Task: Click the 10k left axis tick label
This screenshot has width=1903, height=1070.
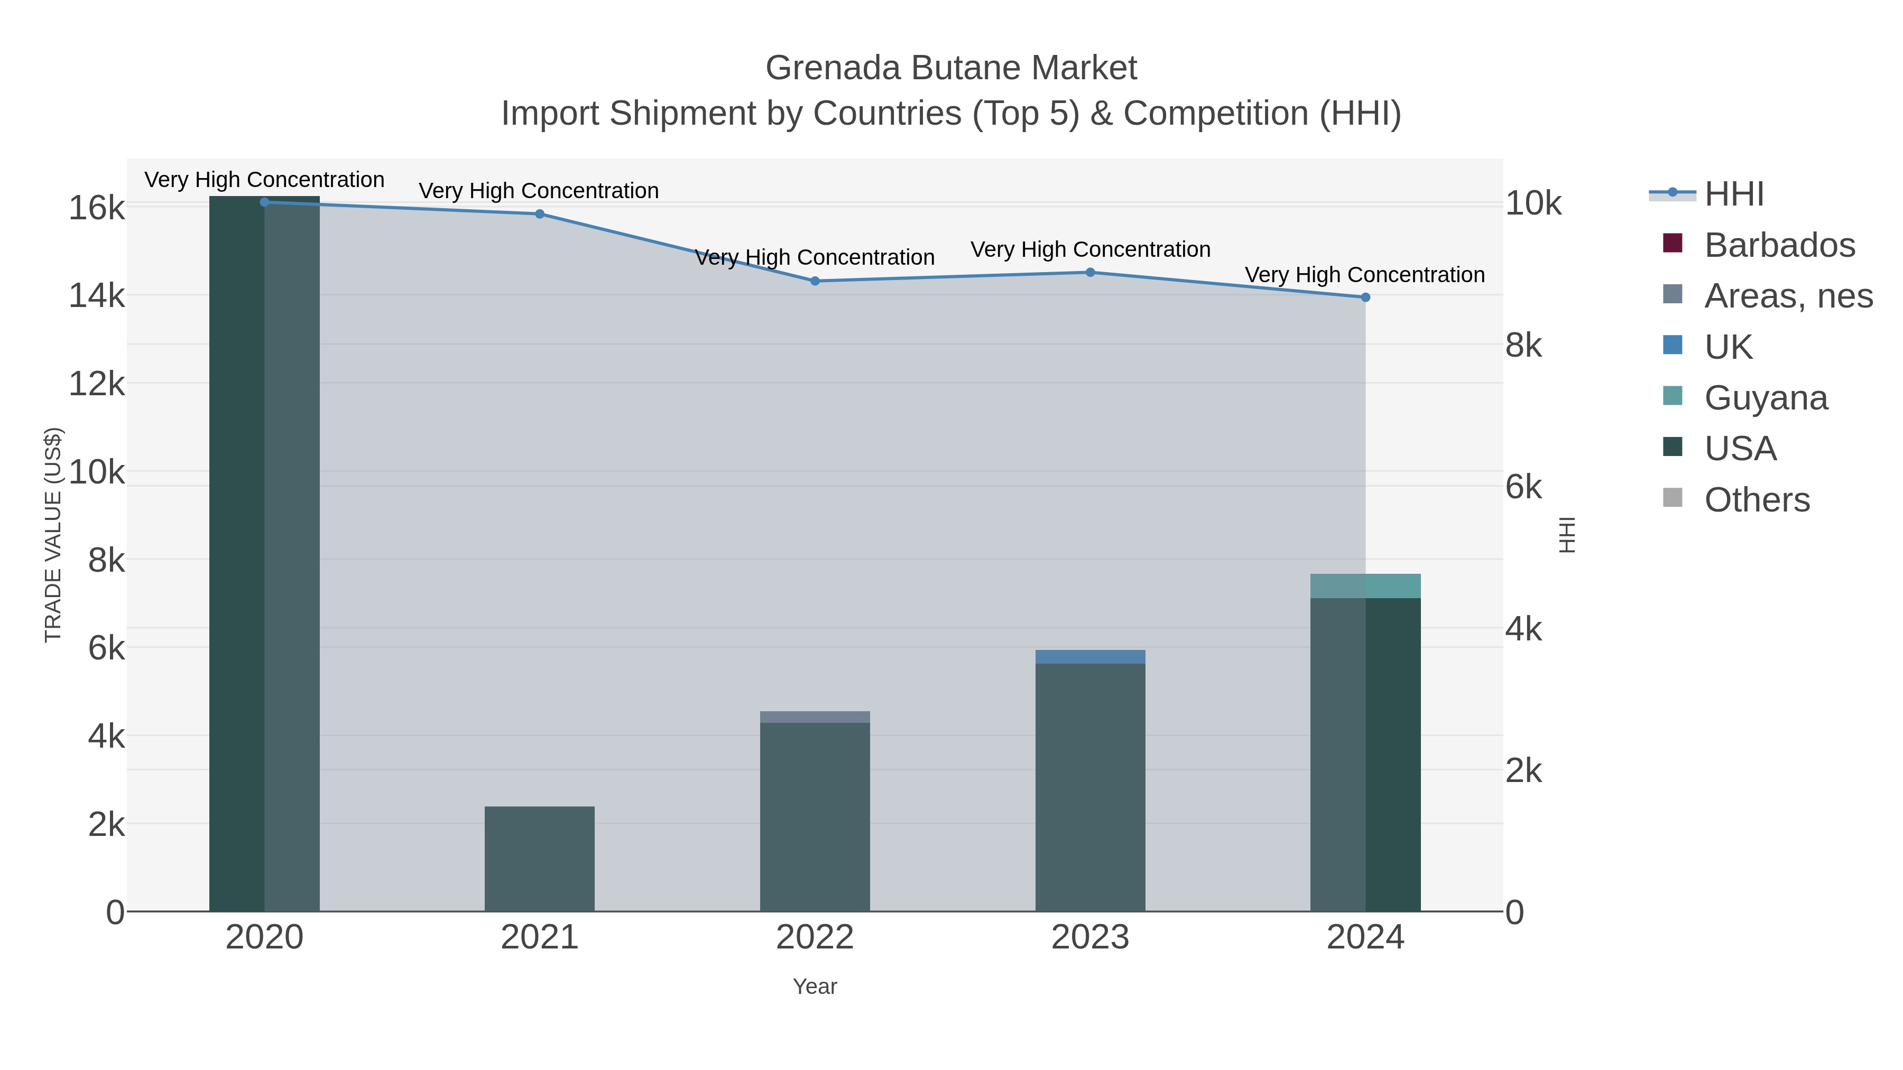Action: pos(97,472)
